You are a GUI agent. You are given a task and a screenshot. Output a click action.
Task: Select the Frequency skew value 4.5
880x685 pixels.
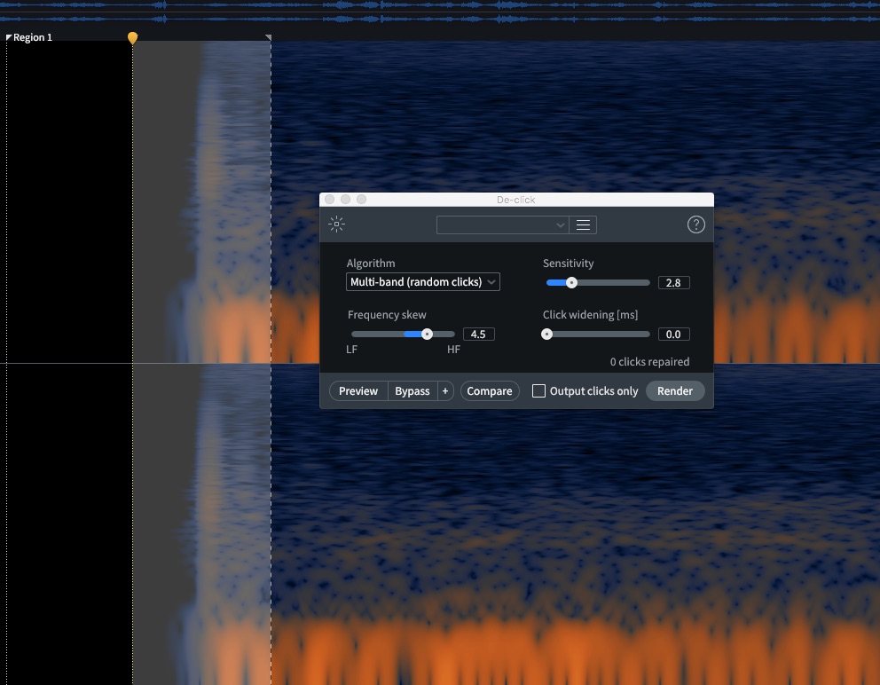coord(478,335)
